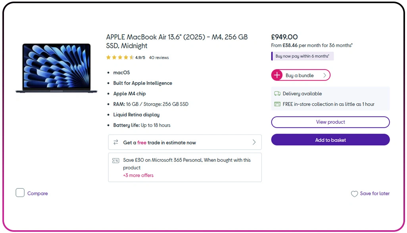Open the MacBook Air product title
The image size is (407, 233).
(177, 41)
